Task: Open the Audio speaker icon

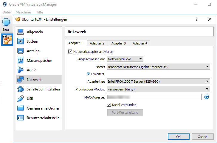Action: pos(21,70)
